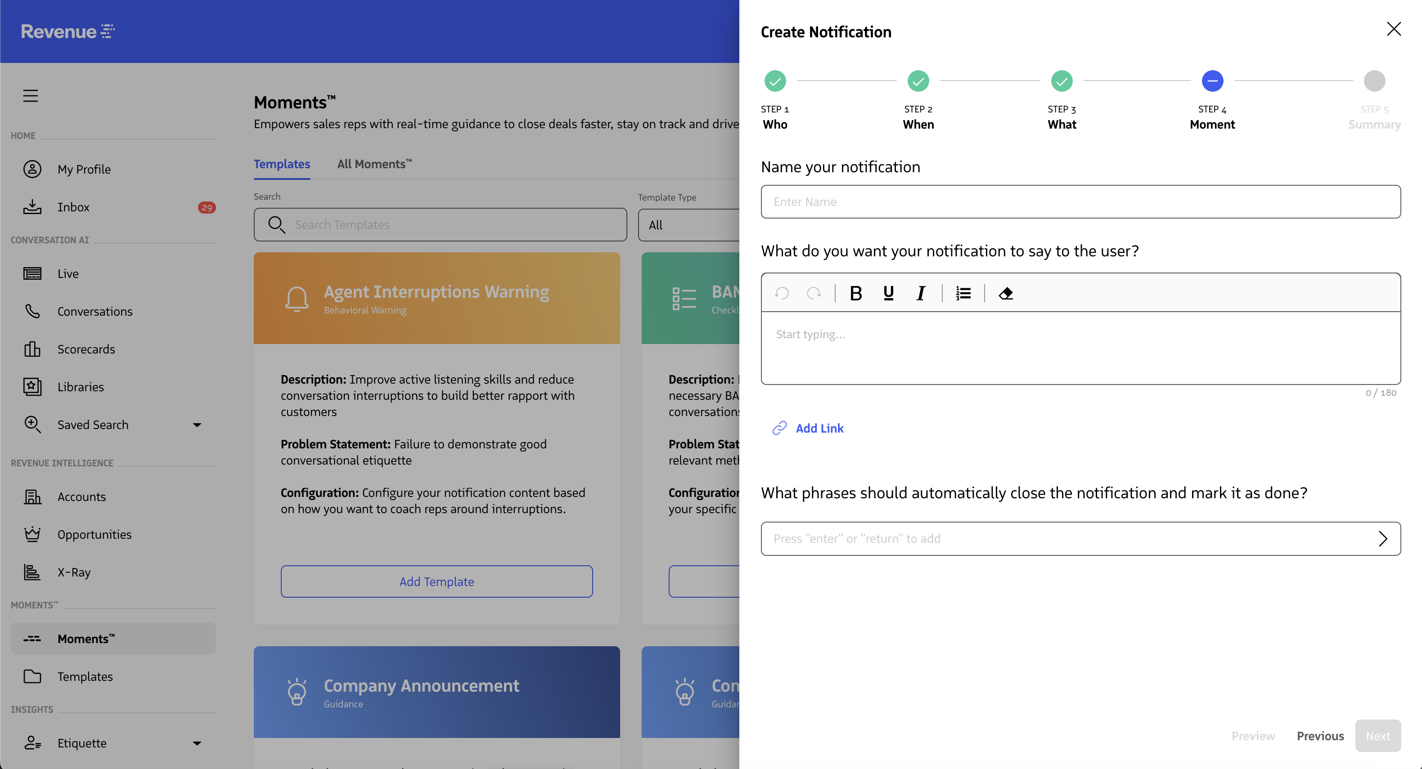The height and width of the screenshot is (769, 1422).
Task: Toggle italic formatting in the editor
Action: (920, 293)
